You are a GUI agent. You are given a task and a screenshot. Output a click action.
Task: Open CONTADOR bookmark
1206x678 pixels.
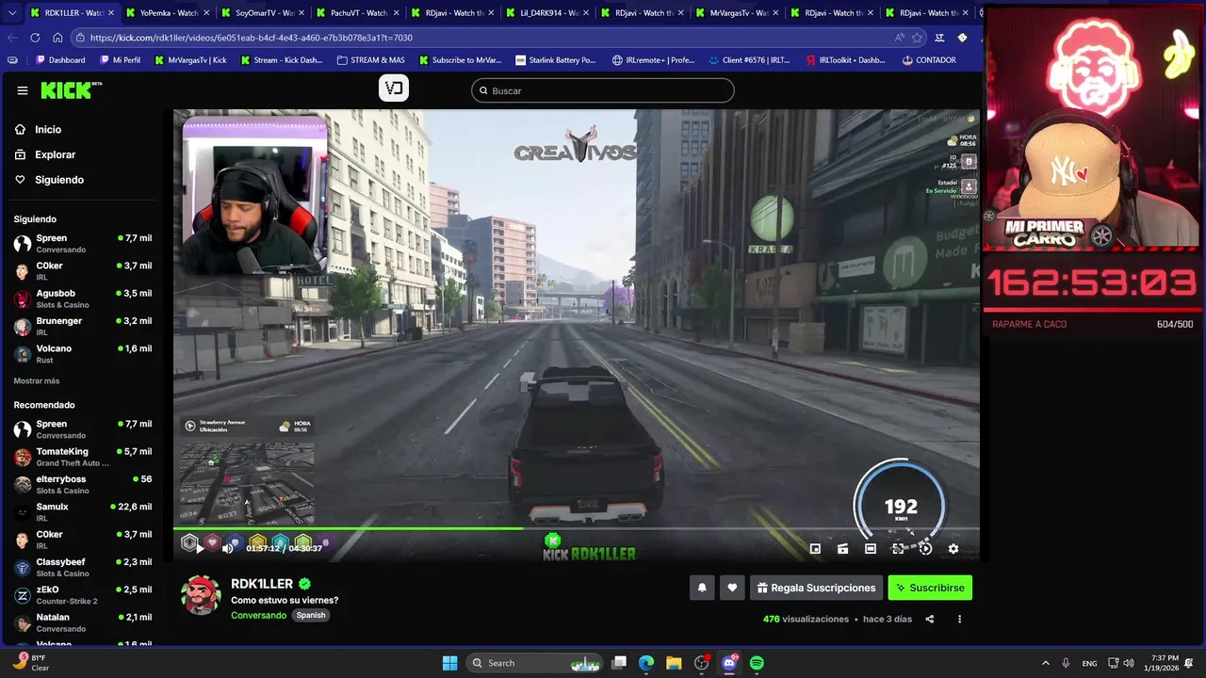coord(928,60)
